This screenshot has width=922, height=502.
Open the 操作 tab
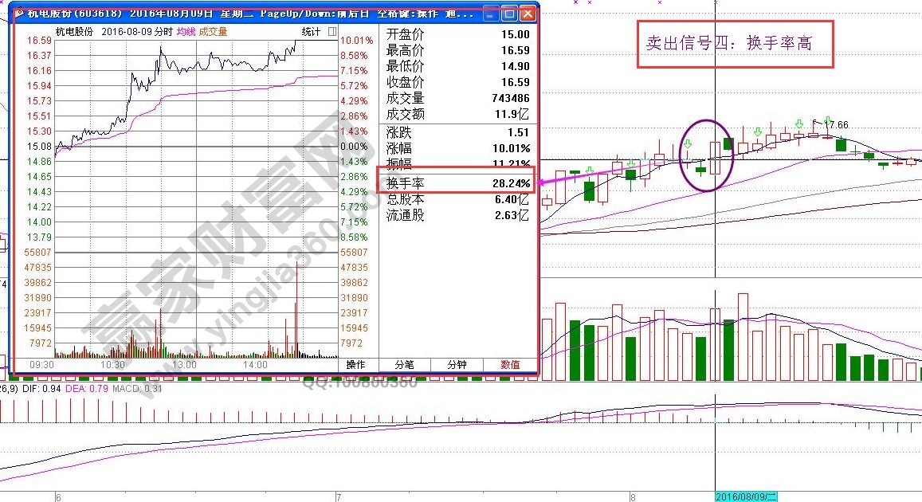coord(356,365)
